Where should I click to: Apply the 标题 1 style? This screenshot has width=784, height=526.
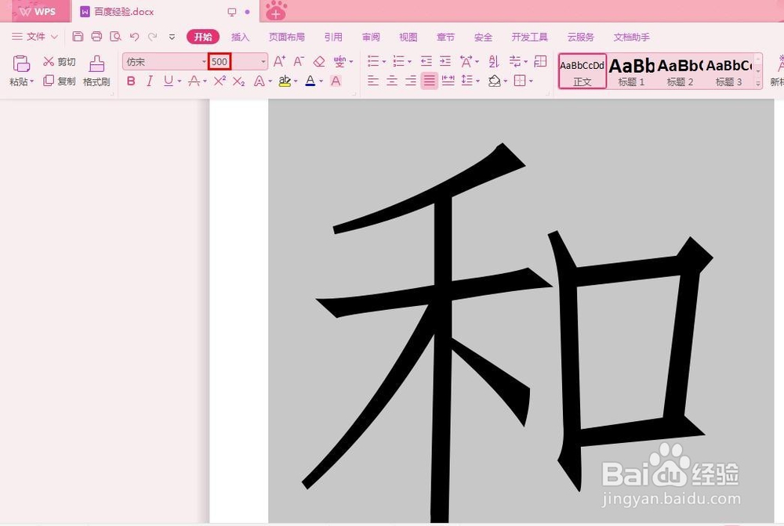point(631,71)
